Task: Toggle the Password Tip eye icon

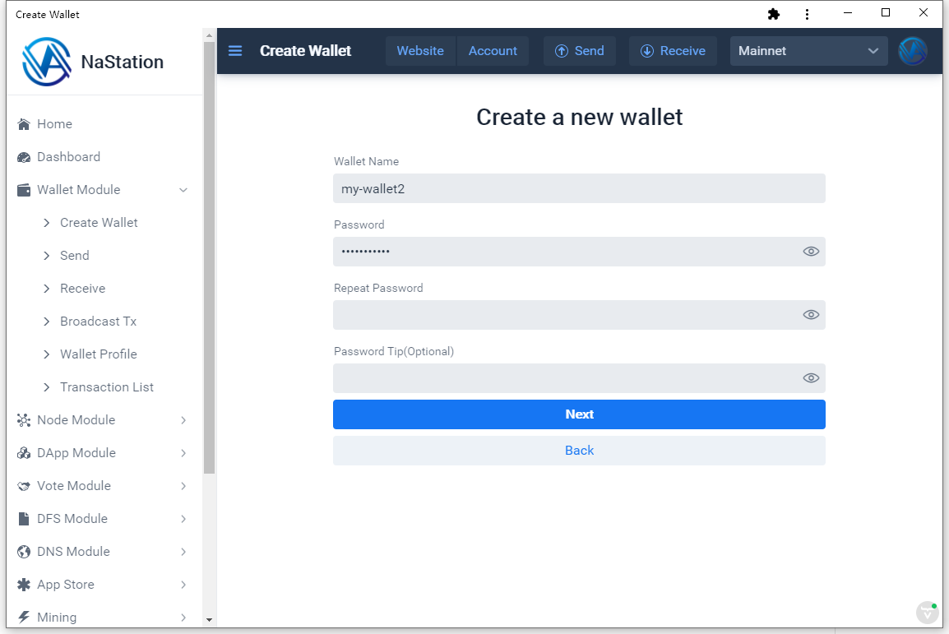Action: pyautogui.click(x=811, y=378)
